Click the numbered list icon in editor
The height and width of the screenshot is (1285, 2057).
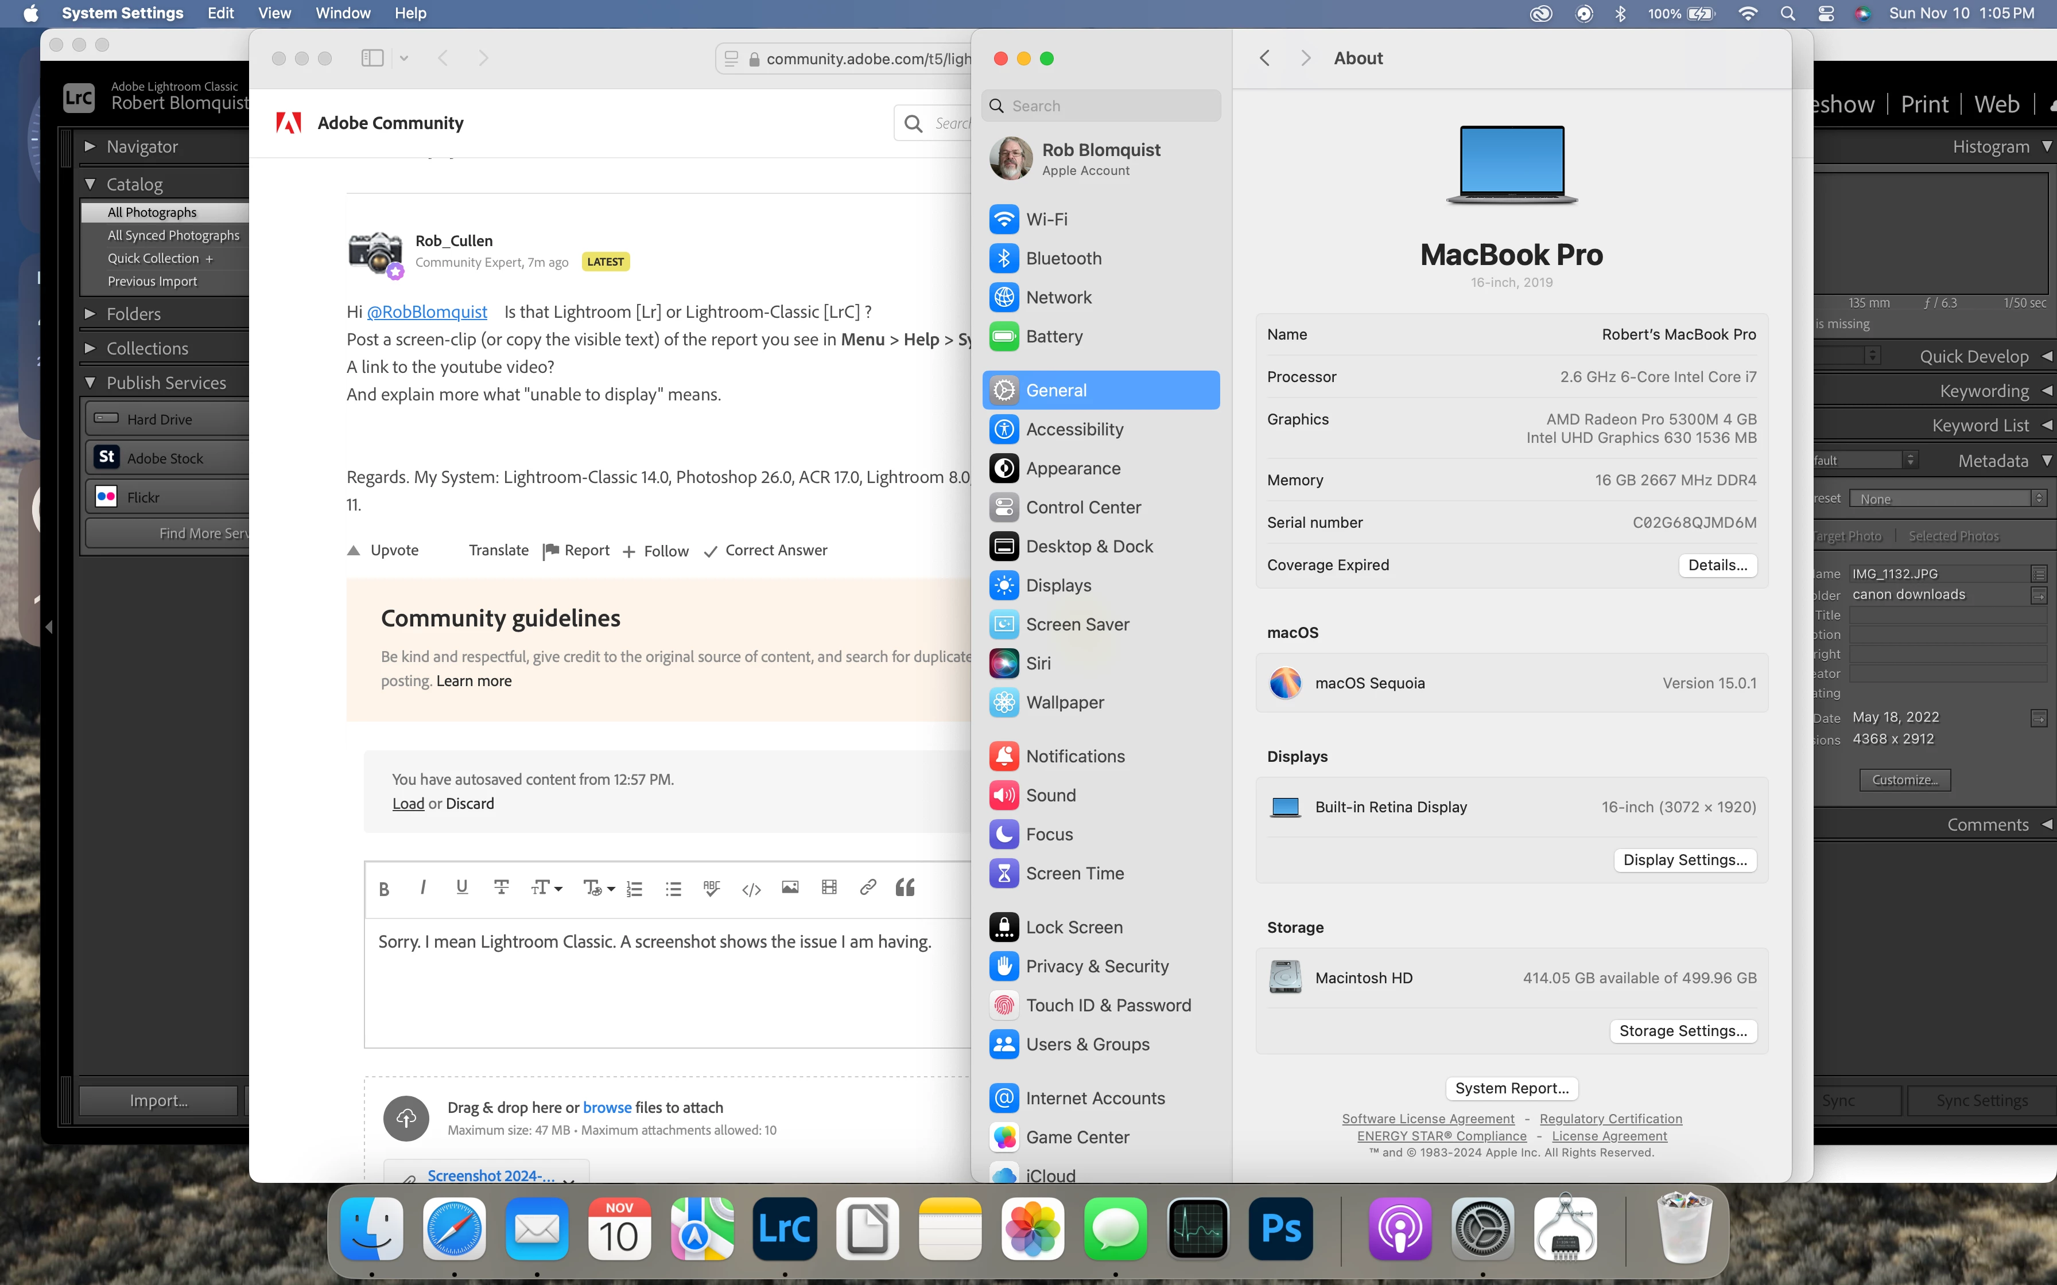[634, 888]
